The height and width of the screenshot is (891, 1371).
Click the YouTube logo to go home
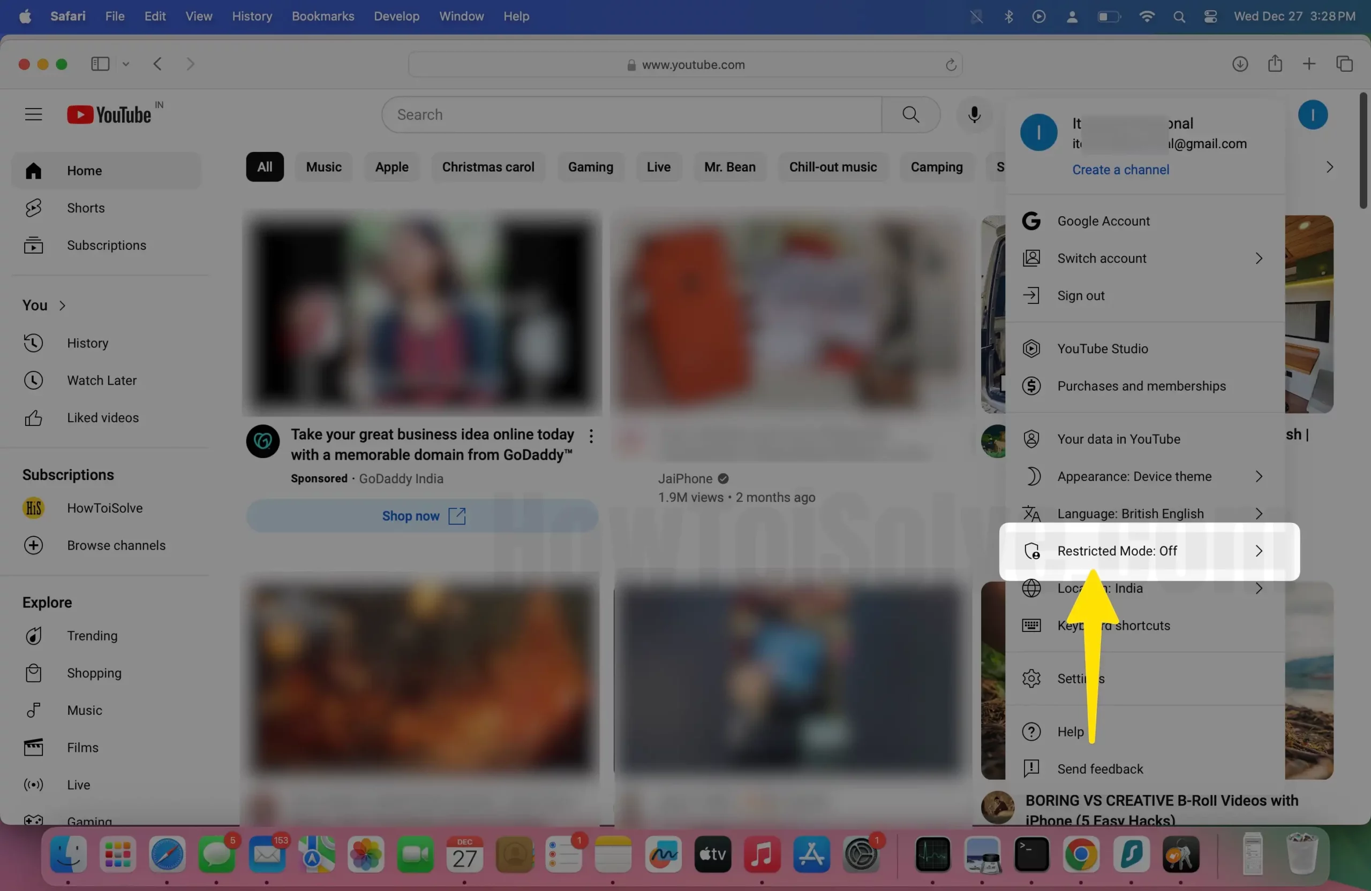(x=109, y=113)
